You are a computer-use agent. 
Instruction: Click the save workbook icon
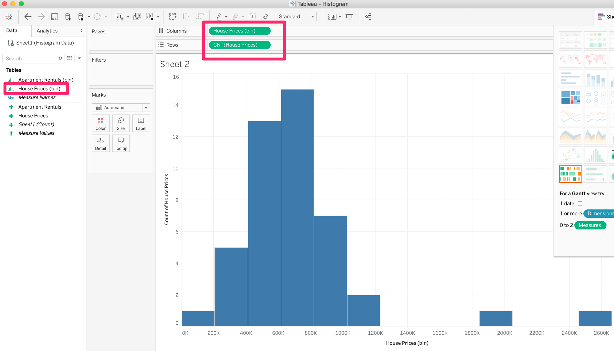click(55, 17)
